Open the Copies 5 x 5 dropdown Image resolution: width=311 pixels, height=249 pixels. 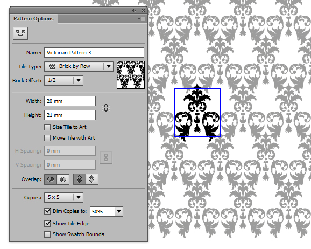[x=63, y=197]
